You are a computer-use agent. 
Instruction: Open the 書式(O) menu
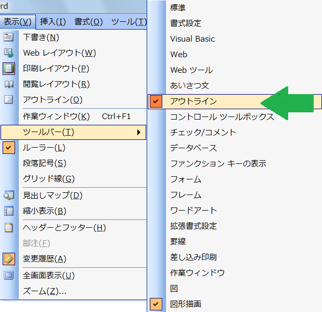click(88, 22)
